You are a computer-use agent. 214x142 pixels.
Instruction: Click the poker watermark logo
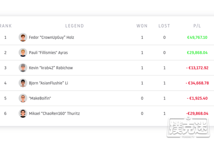[188, 127]
